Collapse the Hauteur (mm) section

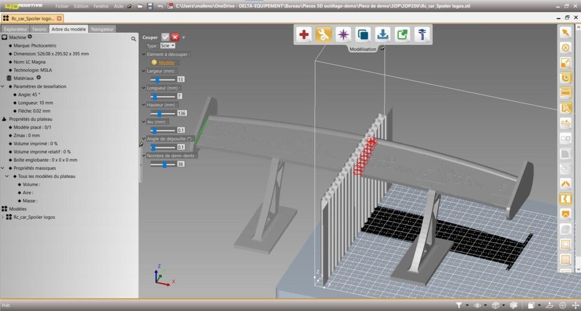(144, 105)
